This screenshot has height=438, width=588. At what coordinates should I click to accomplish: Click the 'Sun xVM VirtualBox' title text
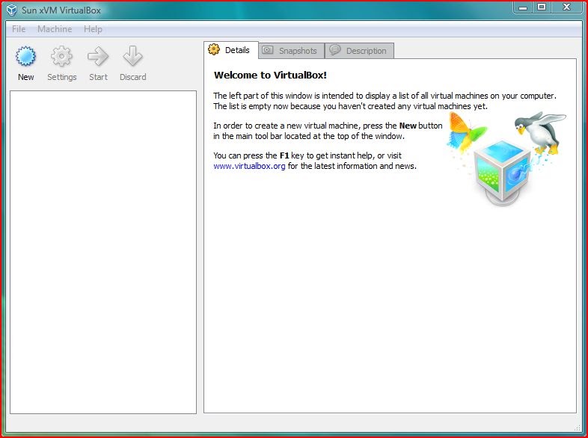pos(61,10)
